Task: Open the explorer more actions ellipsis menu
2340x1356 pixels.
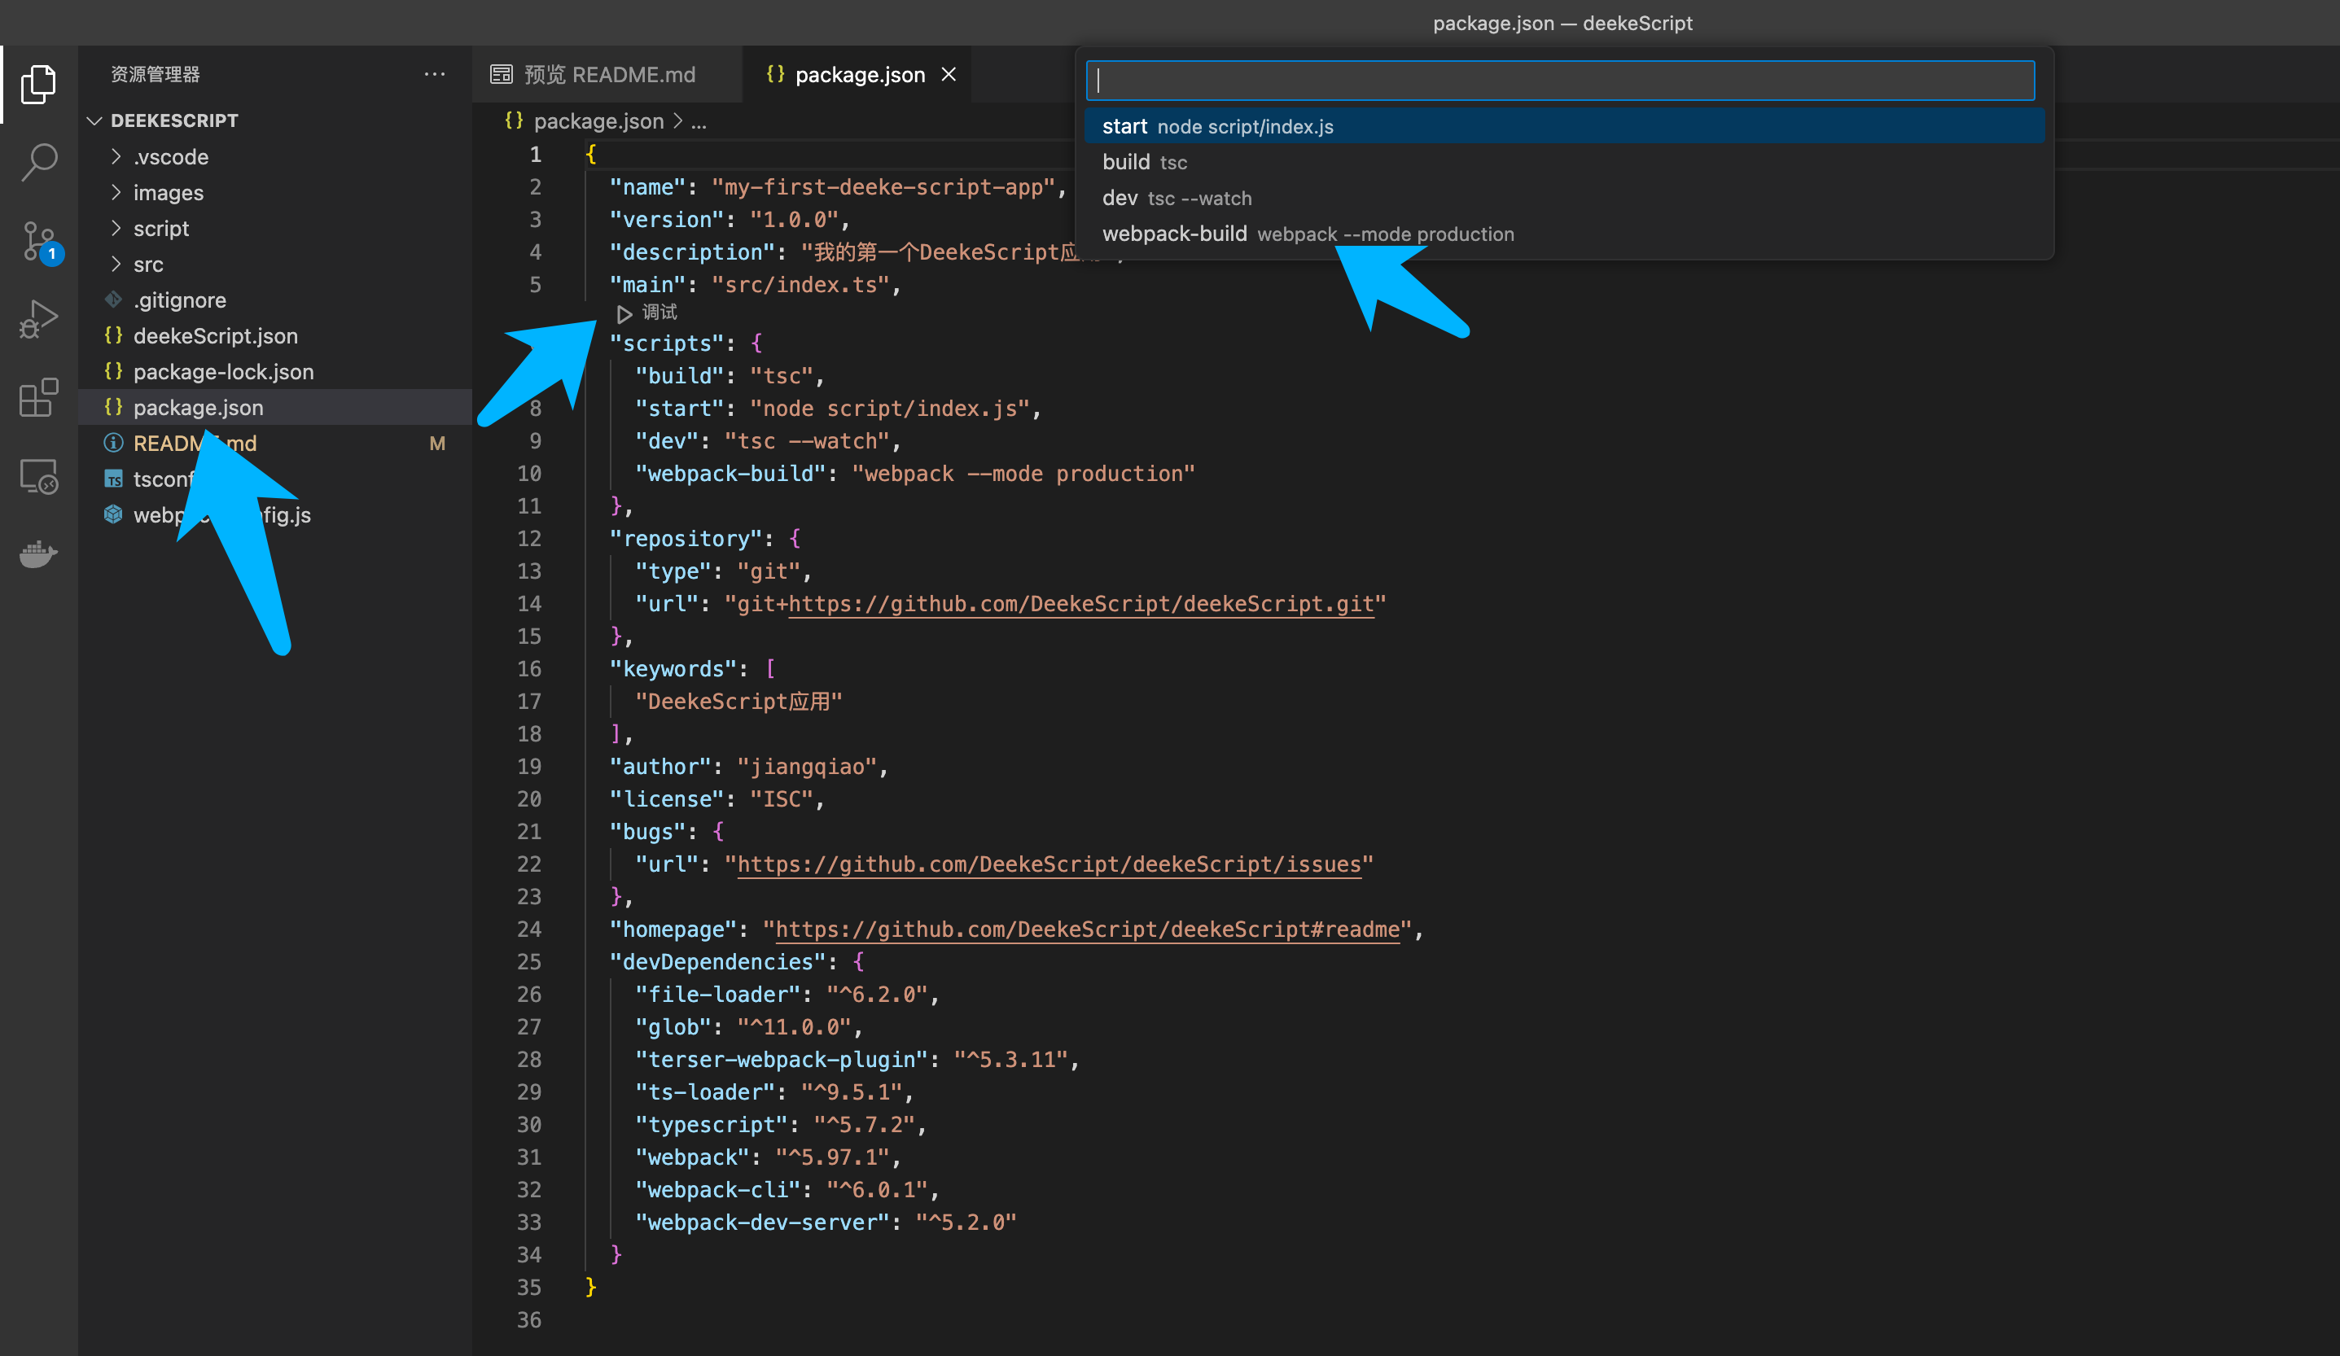Action: [434, 74]
